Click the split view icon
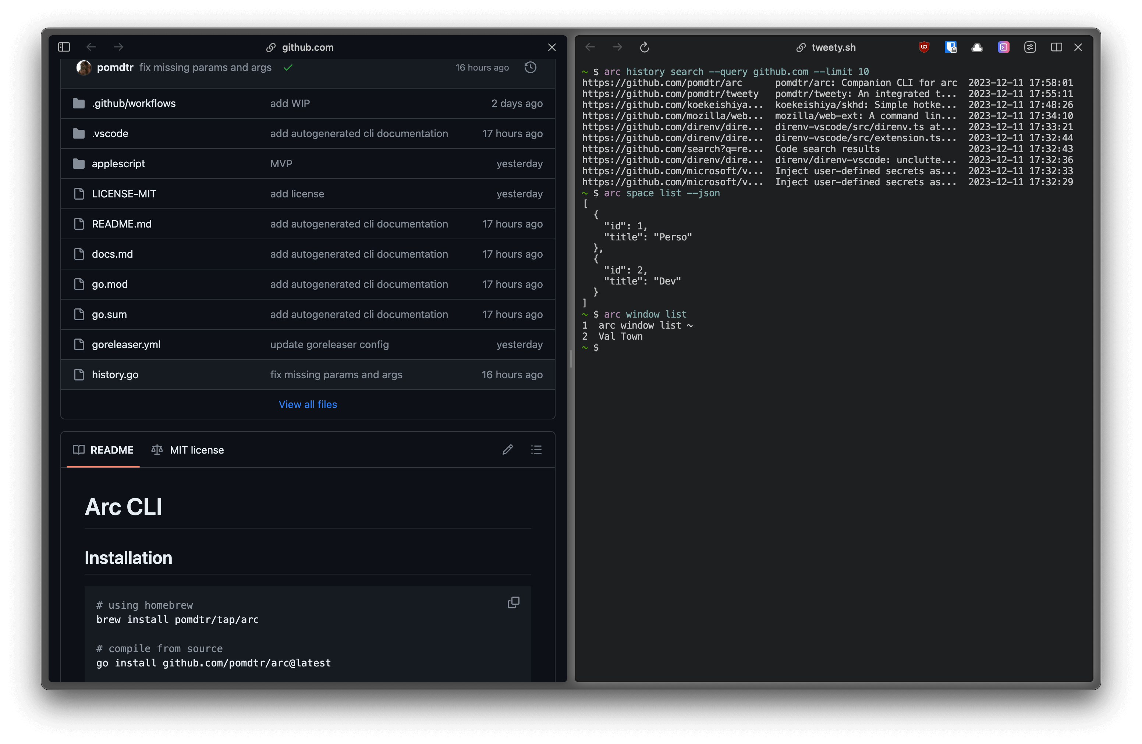Screen dimensions: 1142x744 [1056, 47]
